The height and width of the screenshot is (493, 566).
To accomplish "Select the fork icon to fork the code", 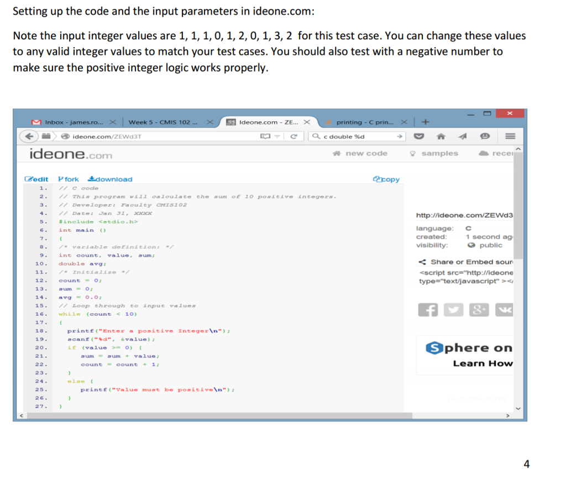I will 61,179.
